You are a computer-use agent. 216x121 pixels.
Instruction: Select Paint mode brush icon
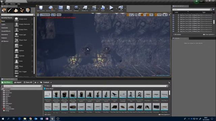point(10,10)
